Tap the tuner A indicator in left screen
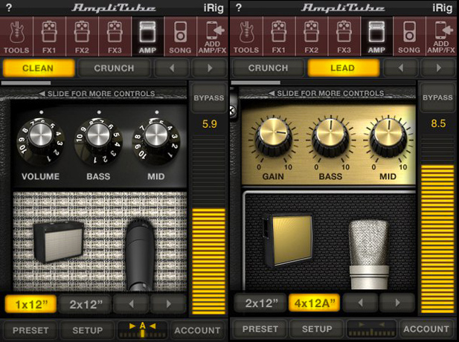 143,330
